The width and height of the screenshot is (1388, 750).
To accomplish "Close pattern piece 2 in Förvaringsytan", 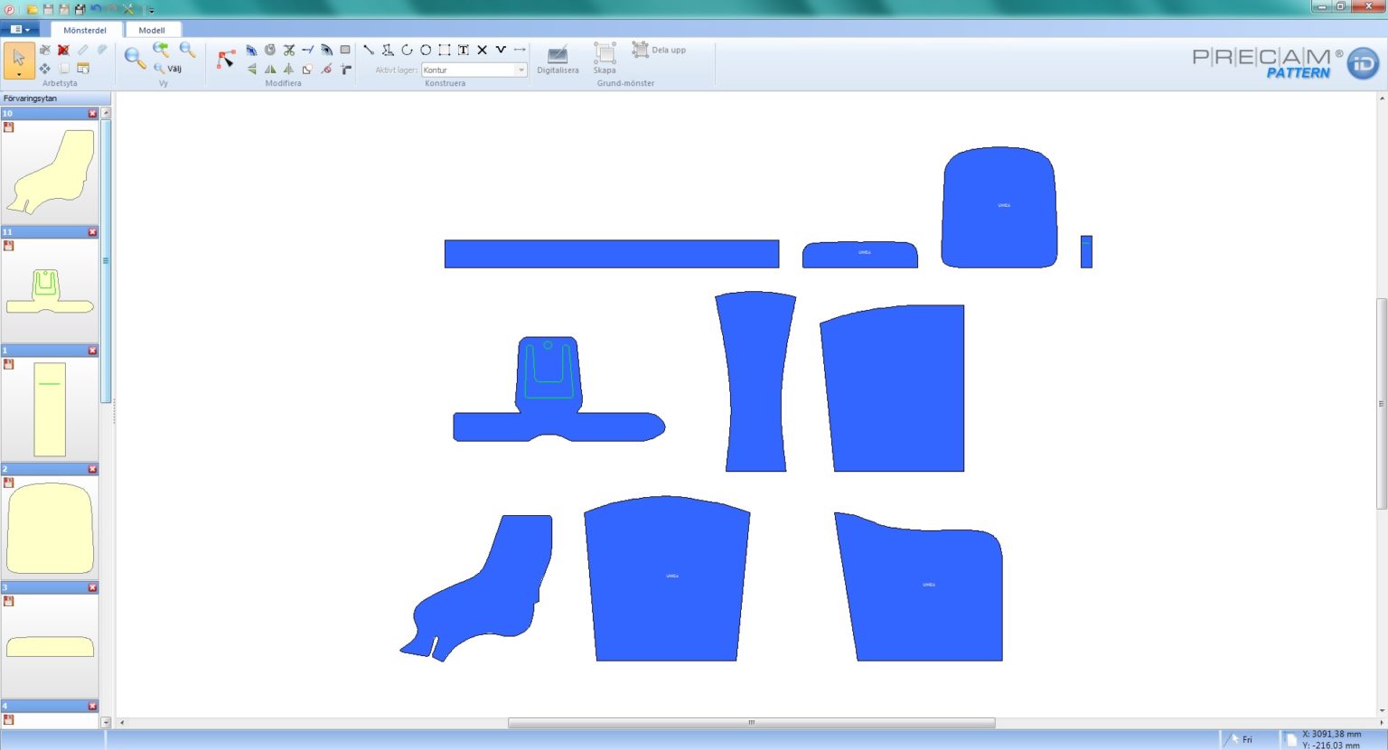I will click(92, 469).
